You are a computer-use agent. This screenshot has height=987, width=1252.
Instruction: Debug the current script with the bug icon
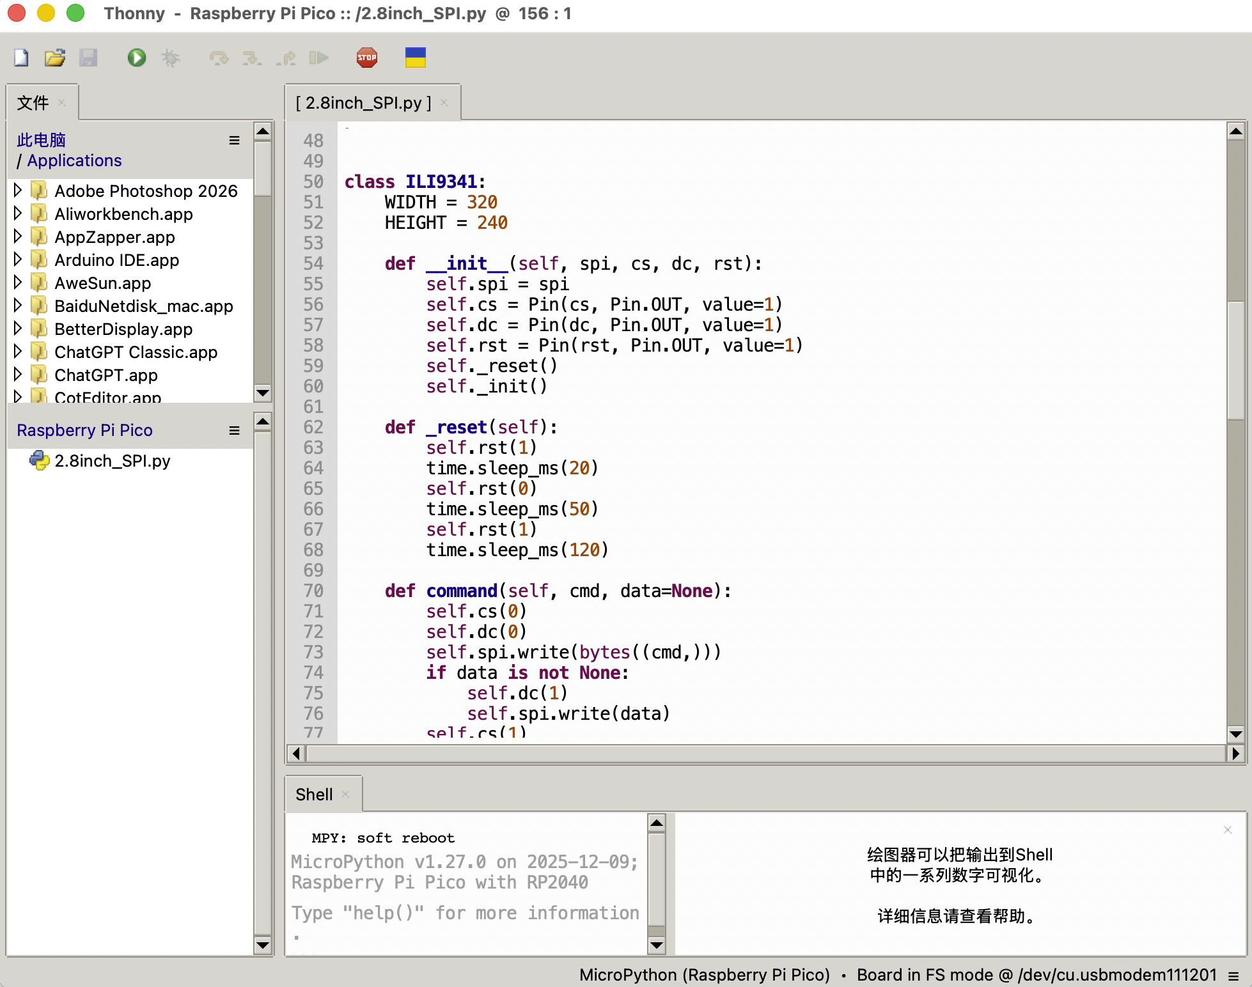pyautogui.click(x=170, y=58)
